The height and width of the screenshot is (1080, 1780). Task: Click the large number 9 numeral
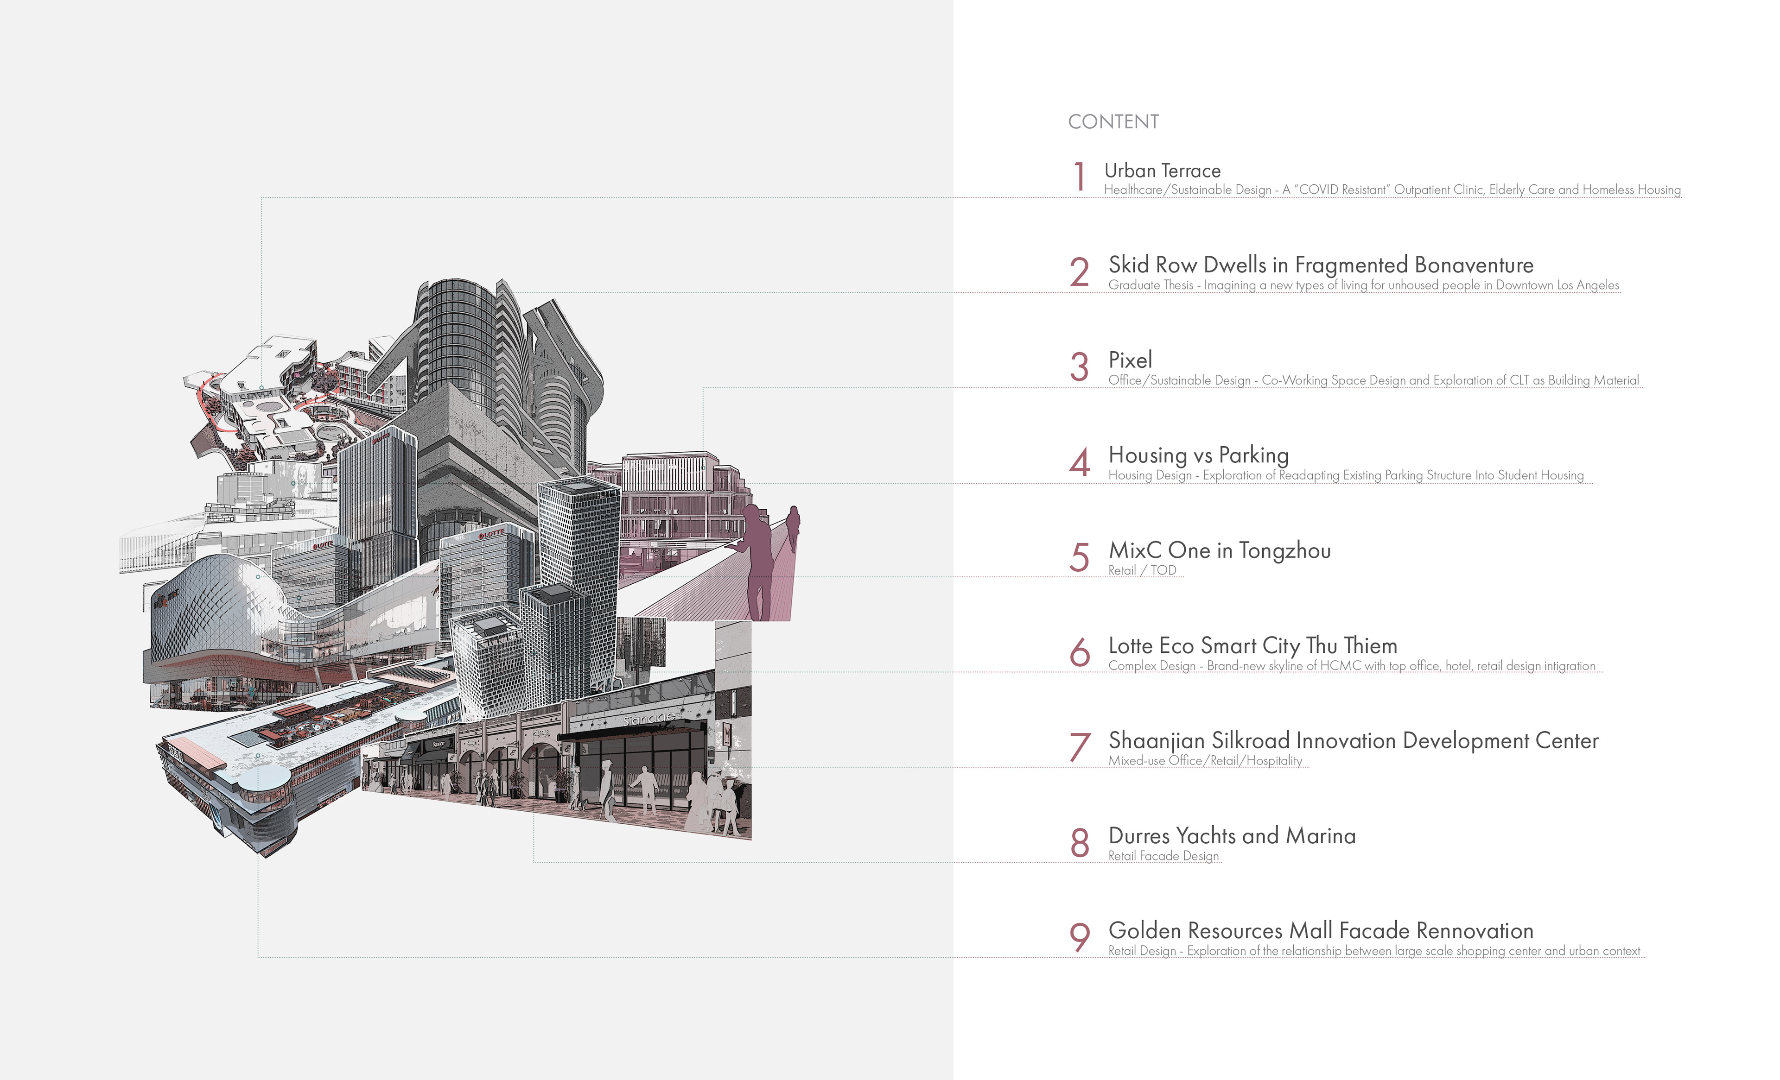point(1079,938)
